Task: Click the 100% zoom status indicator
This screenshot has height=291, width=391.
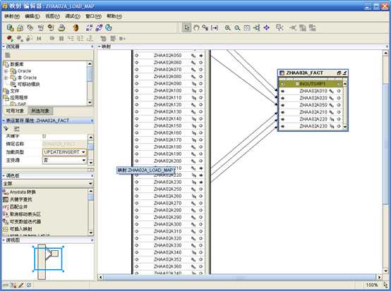Action: pyautogui.click(x=372, y=285)
